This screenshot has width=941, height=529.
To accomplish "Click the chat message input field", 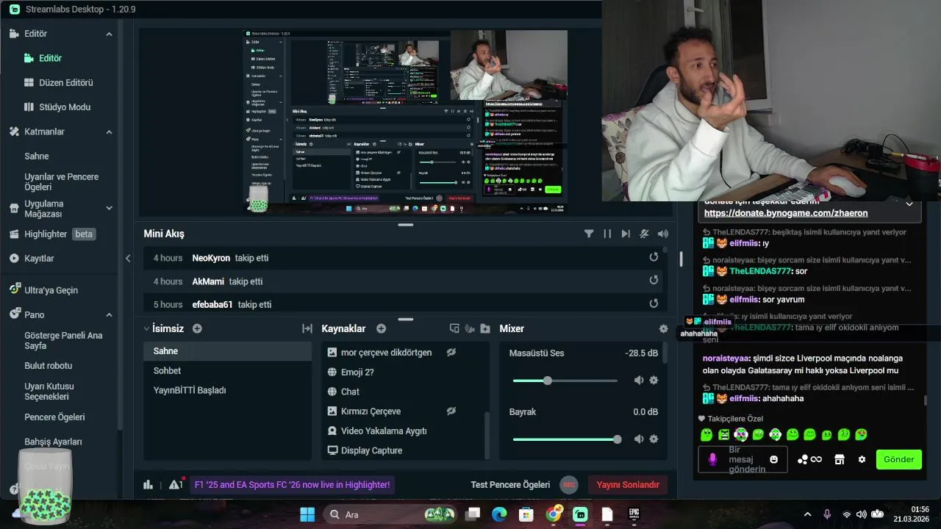I will 743,459.
